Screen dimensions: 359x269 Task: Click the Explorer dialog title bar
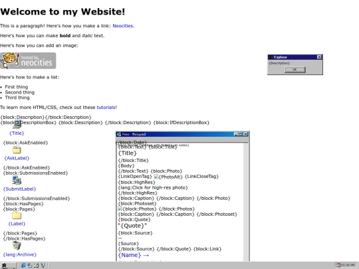click(x=295, y=57)
